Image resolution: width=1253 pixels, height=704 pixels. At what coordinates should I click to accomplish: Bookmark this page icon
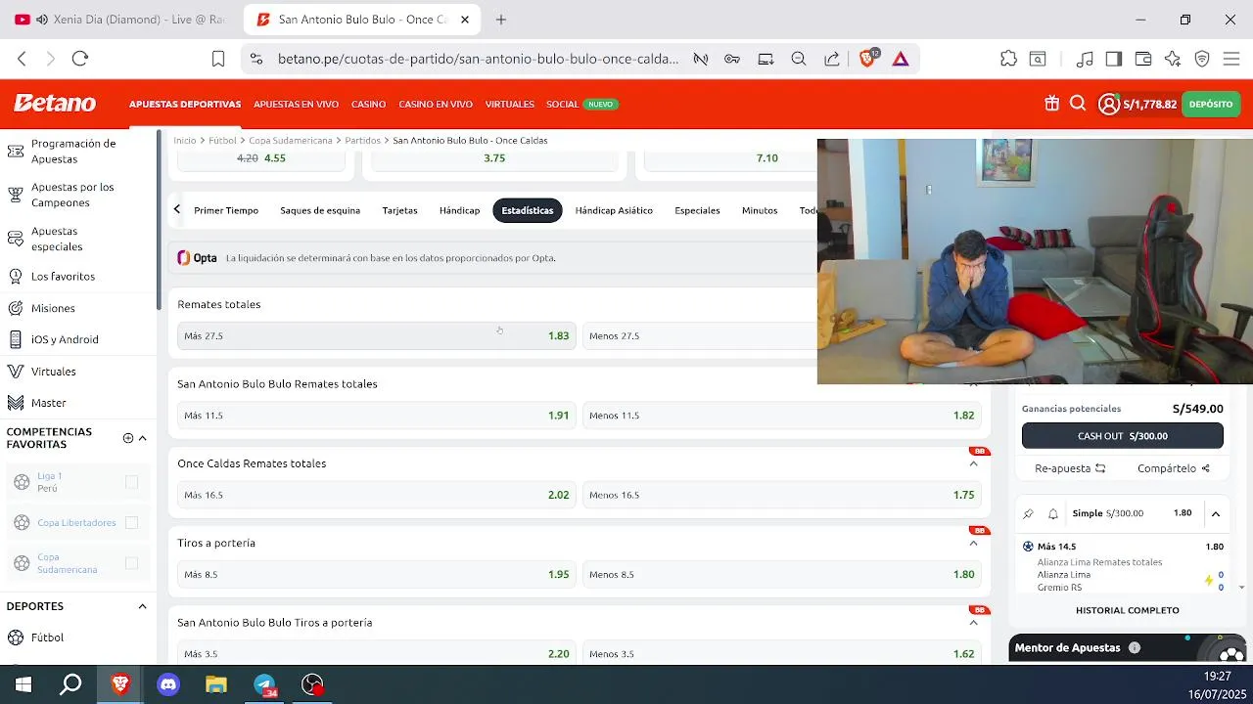[x=218, y=59]
